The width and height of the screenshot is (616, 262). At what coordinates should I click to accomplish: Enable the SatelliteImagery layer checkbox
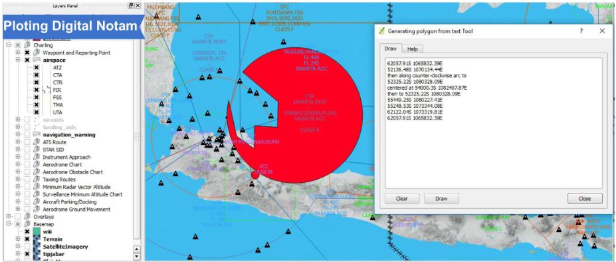coord(27,247)
